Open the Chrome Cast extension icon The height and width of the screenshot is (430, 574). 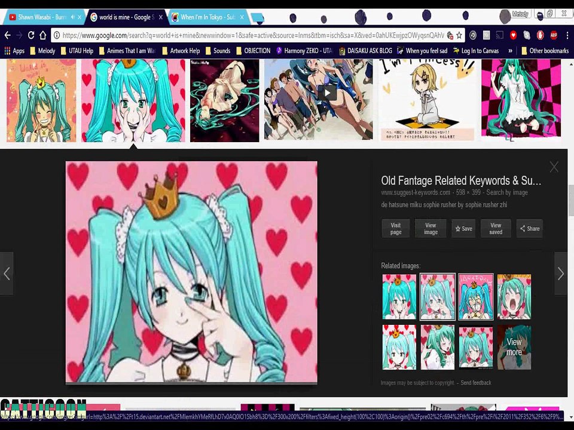click(499, 35)
